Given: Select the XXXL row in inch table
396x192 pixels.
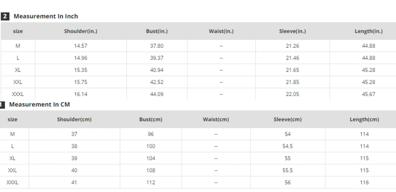Looking at the screenshot, I should click(198, 94).
